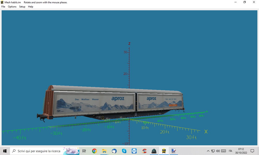Screen dimensions: 259x155
Task: Open File Explorer from the taskbar
Action: click(104, 151)
